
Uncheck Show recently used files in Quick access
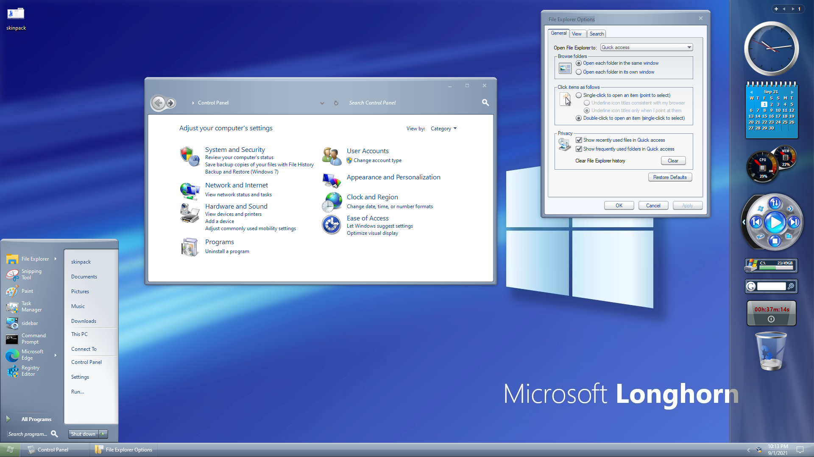click(x=579, y=140)
